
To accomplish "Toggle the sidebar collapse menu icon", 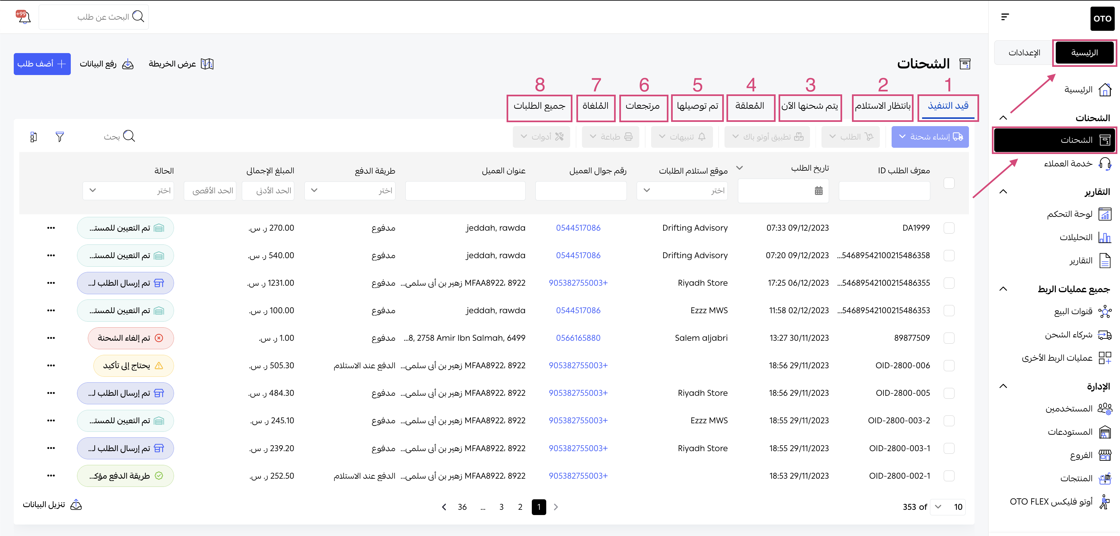I will click(1005, 17).
